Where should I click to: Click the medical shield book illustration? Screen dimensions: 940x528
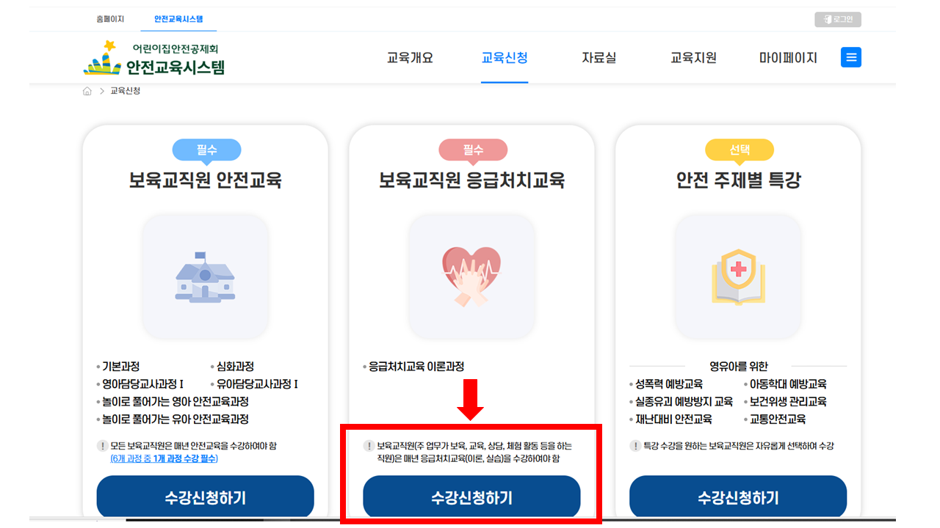pos(738,276)
